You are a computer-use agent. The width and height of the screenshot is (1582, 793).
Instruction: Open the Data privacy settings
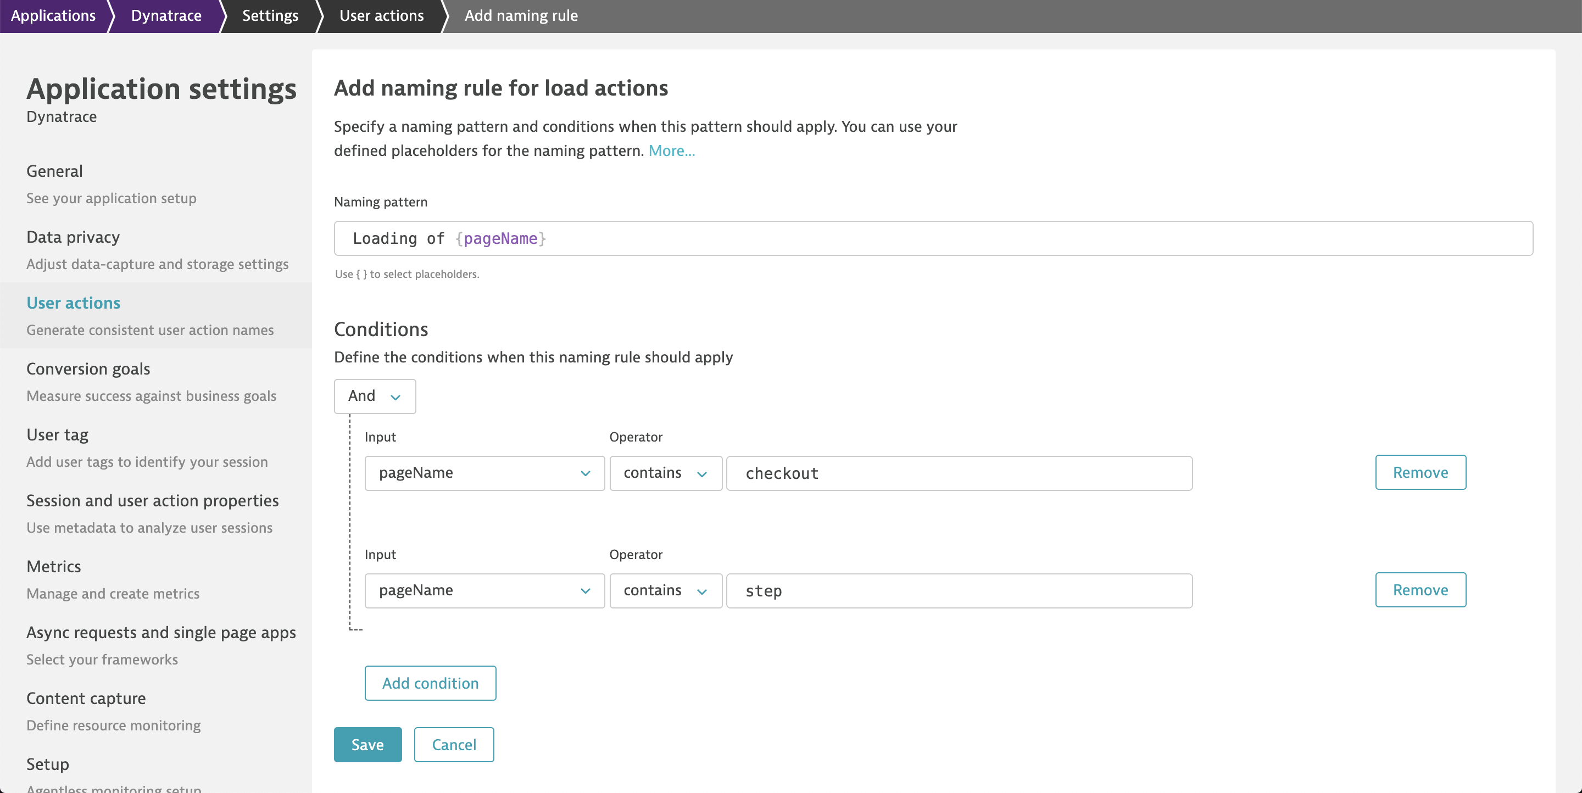(x=156, y=249)
